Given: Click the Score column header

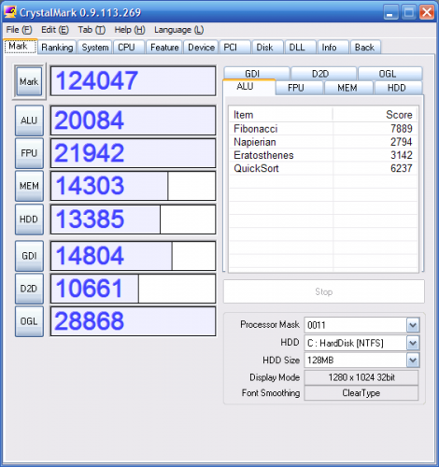Looking at the screenshot, I should (x=375, y=115).
